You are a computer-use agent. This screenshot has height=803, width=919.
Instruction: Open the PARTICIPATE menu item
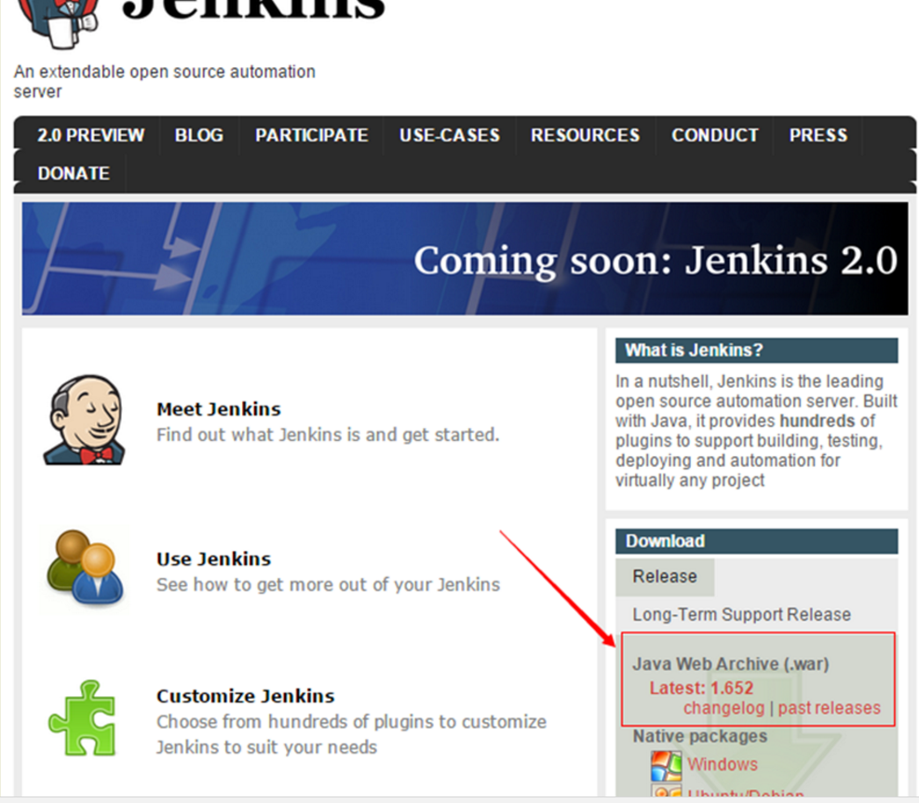(x=312, y=135)
